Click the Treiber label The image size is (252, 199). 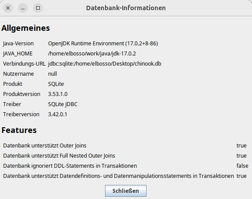coord(12,104)
